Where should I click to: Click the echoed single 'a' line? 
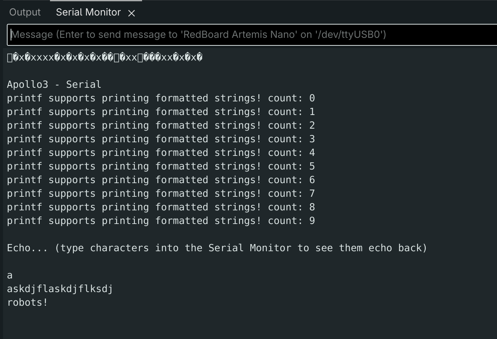(10, 275)
